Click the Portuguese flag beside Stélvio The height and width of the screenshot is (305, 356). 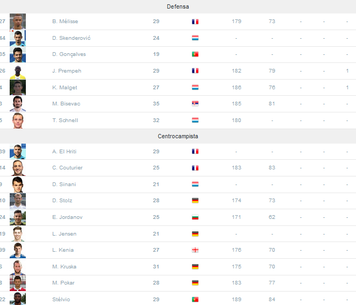click(195, 299)
